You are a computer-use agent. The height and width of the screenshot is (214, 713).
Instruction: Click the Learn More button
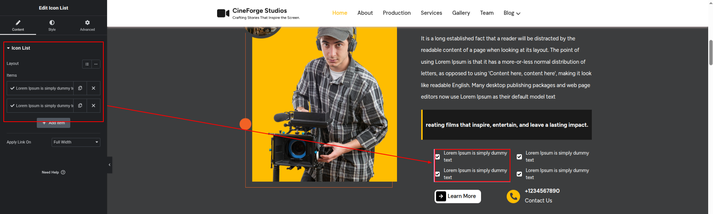pos(458,196)
